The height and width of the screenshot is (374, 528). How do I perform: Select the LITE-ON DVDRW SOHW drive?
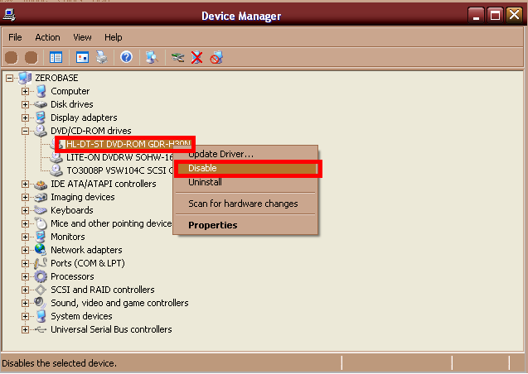[x=119, y=157]
